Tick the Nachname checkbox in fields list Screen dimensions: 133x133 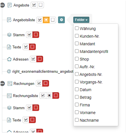click(77, 120)
